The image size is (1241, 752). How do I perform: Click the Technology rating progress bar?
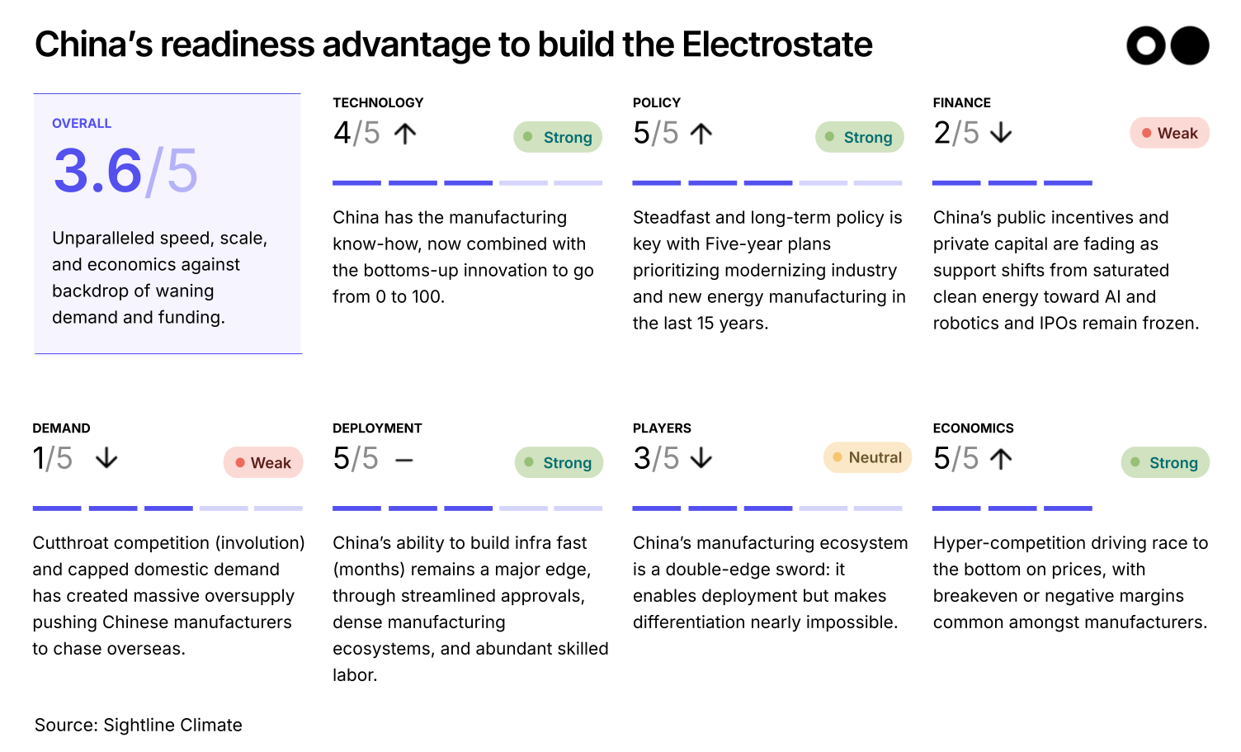[x=467, y=182]
